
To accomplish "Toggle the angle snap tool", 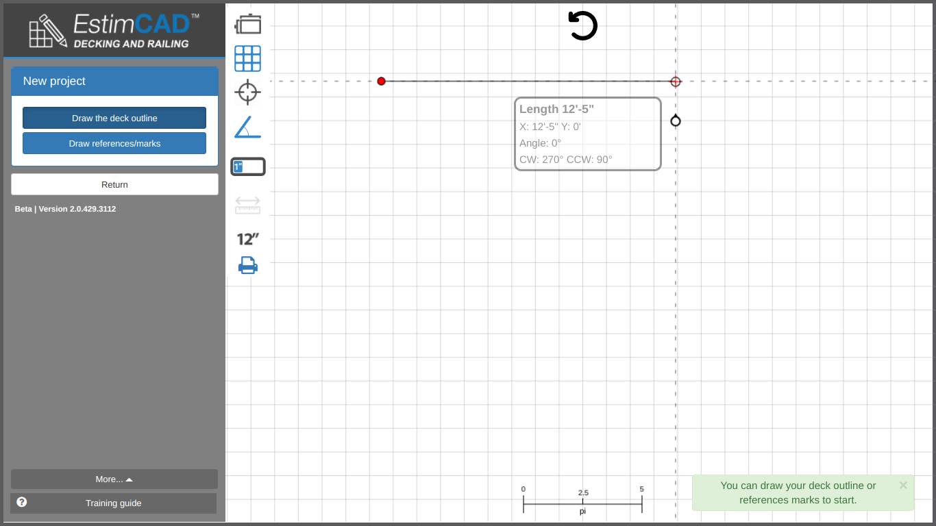I will point(248,127).
